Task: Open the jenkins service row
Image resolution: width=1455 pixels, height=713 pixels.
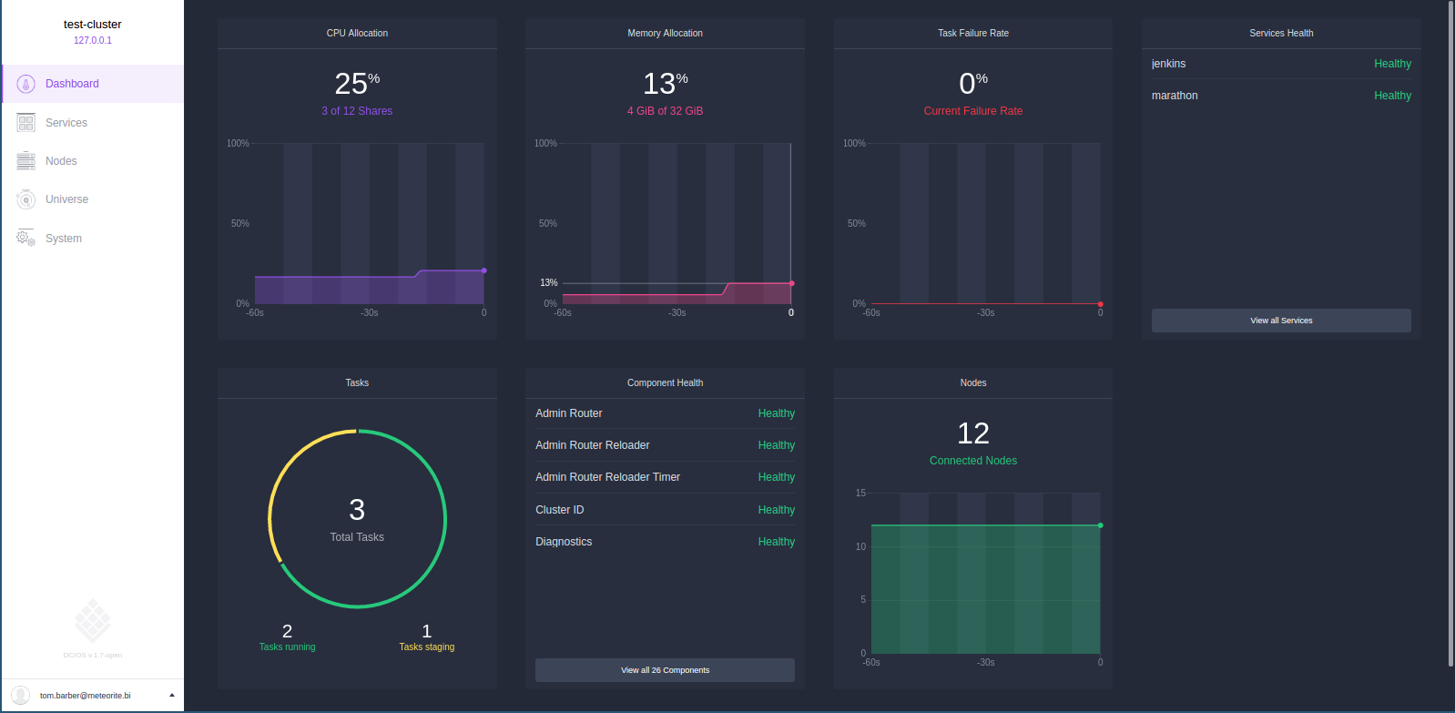Action: point(1281,64)
